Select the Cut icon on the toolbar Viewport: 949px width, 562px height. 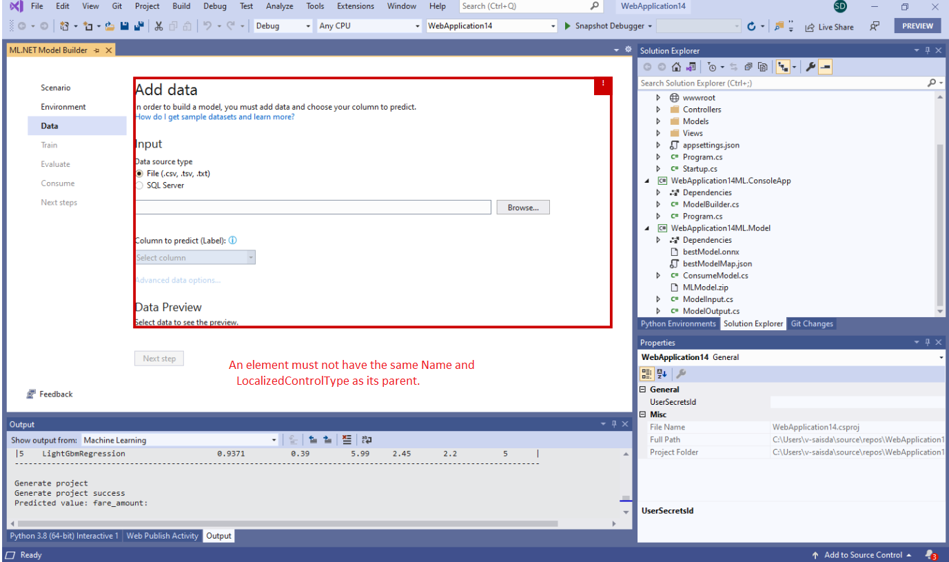point(157,26)
